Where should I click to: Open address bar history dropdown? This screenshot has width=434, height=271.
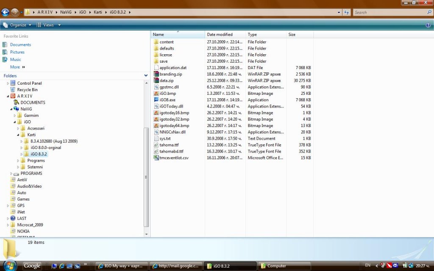tap(339, 12)
